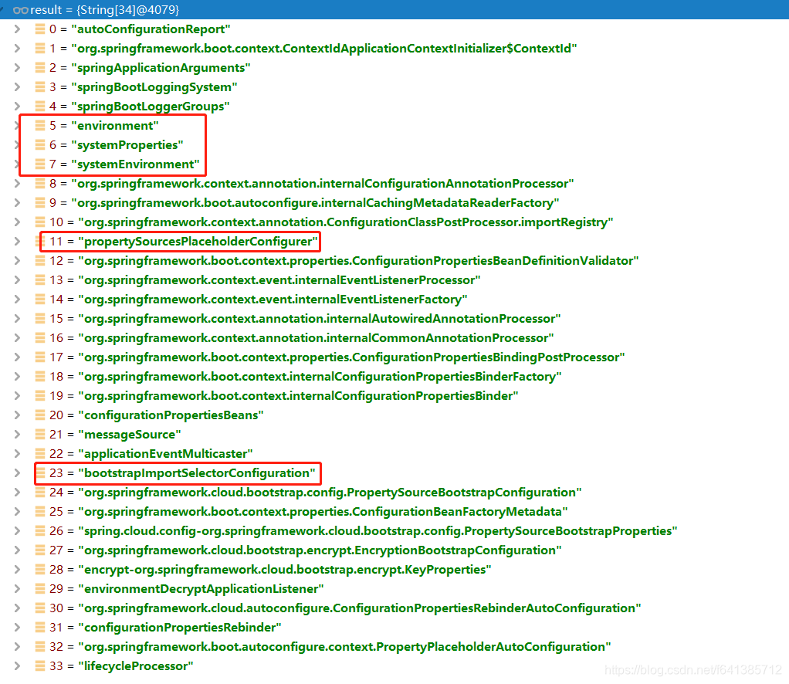The image size is (789, 684).
Task: Click the icon of element 28 encrypt KeyProperties
Action: 40,569
